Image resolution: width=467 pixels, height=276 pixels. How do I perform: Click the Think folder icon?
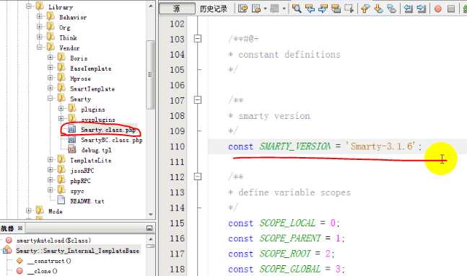click(x=51, y=37)
